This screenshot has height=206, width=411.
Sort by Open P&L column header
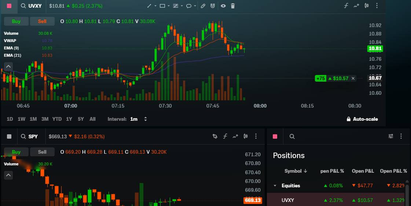tap(363, 171)
